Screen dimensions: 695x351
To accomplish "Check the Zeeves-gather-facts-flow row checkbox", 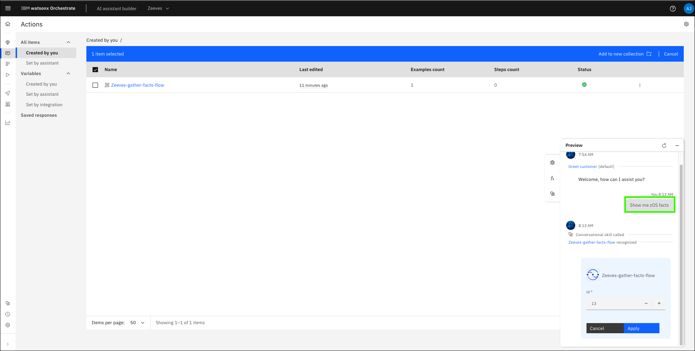I will point(95,85).
